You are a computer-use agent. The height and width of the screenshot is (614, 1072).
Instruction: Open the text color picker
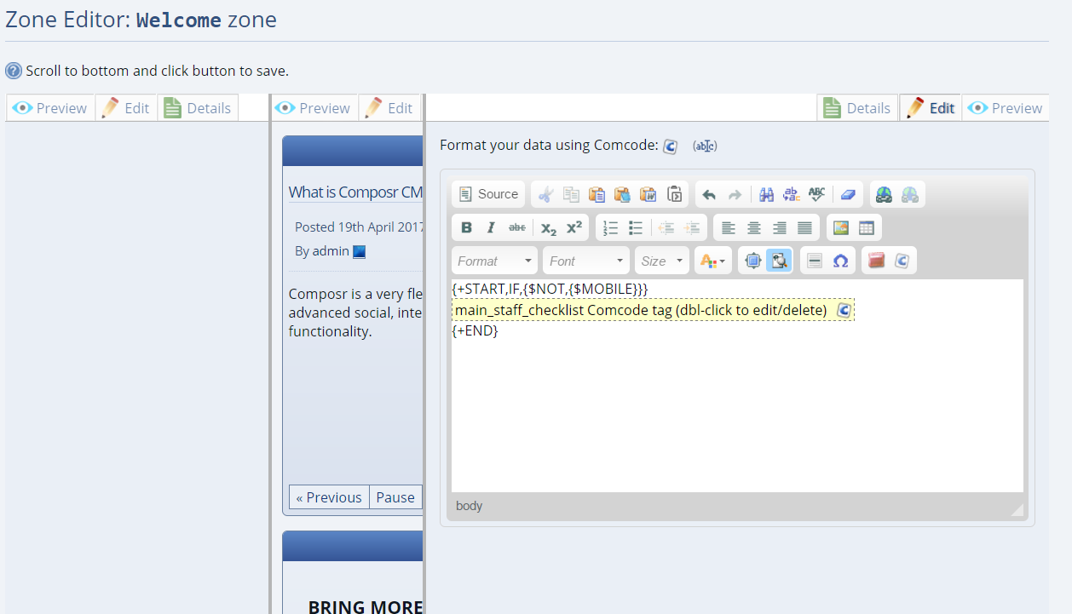point(712,261)
